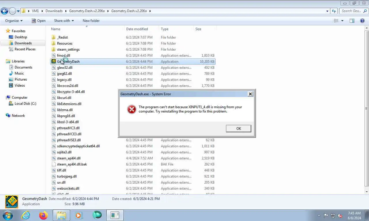This screenshot has width=369, height=221.
Task: Select Network in the navigation pane
Action: 18,115
